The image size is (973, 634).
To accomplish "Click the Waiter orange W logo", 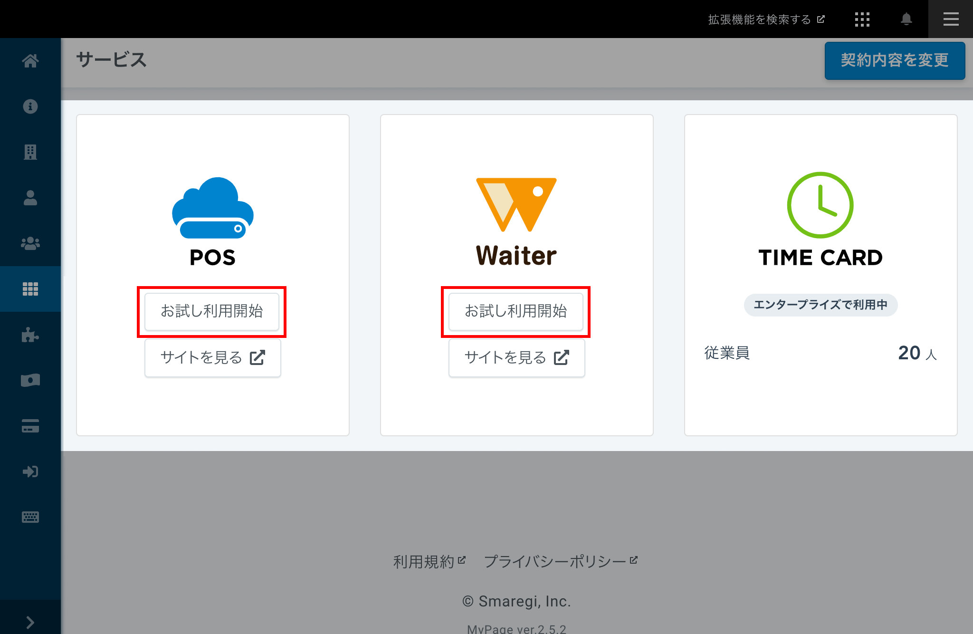I will (516, 204).
